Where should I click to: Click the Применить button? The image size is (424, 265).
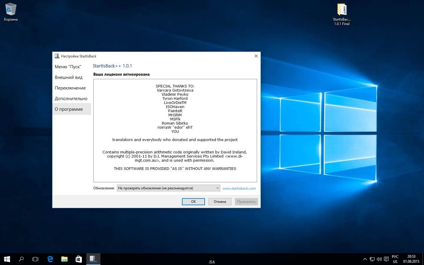tap(246, 202)
